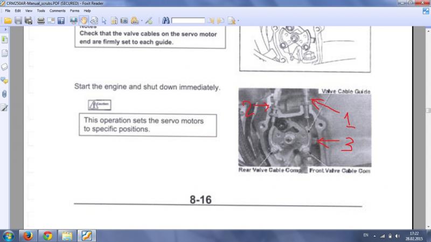Click the 'Front Valve Cable Com' label

(340, 170)
